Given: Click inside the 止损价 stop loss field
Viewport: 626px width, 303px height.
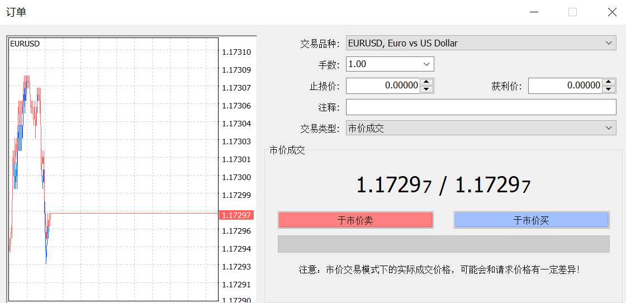Looking at the screenshot, I should 382,86.
